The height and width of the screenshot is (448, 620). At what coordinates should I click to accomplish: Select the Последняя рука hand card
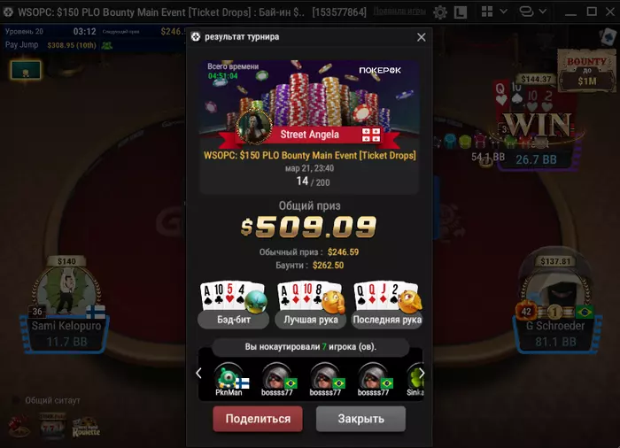tap(387, 305)
